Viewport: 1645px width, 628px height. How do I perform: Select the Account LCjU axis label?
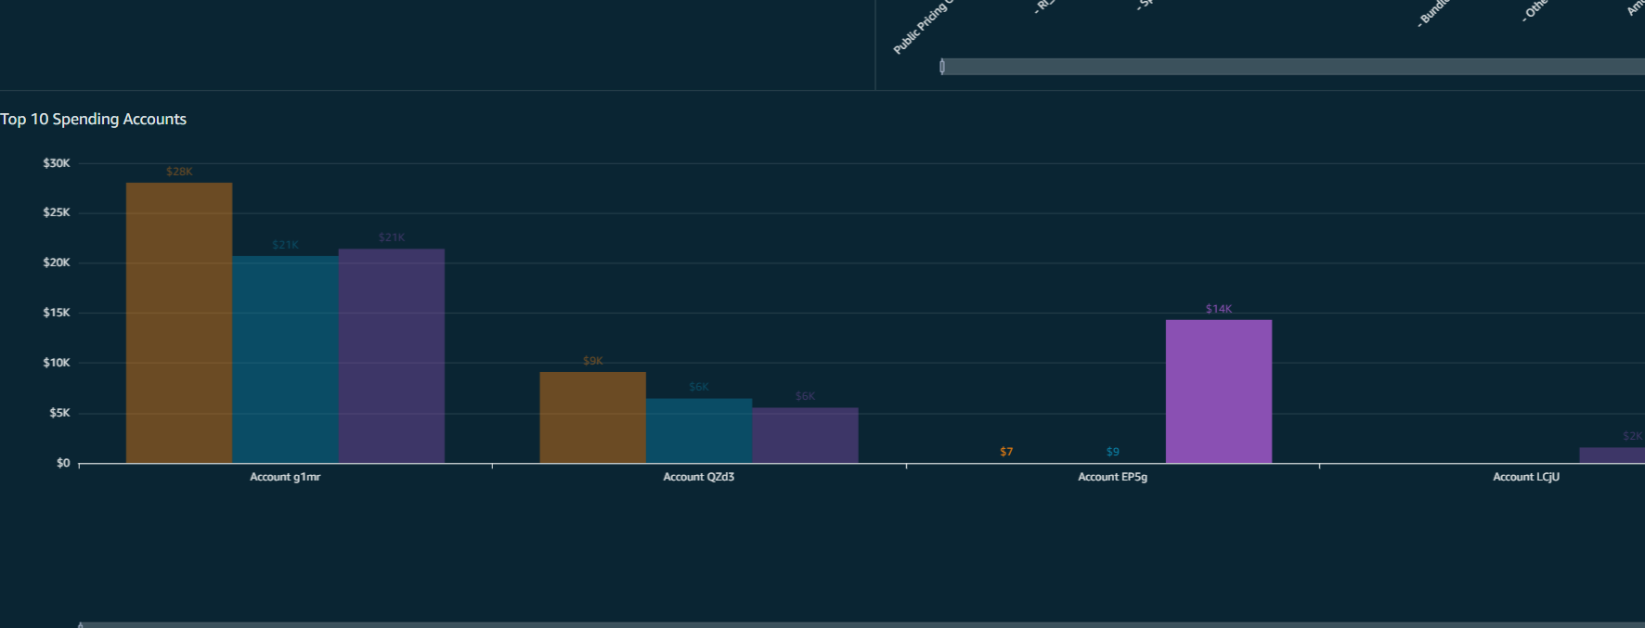point(1525,477)
